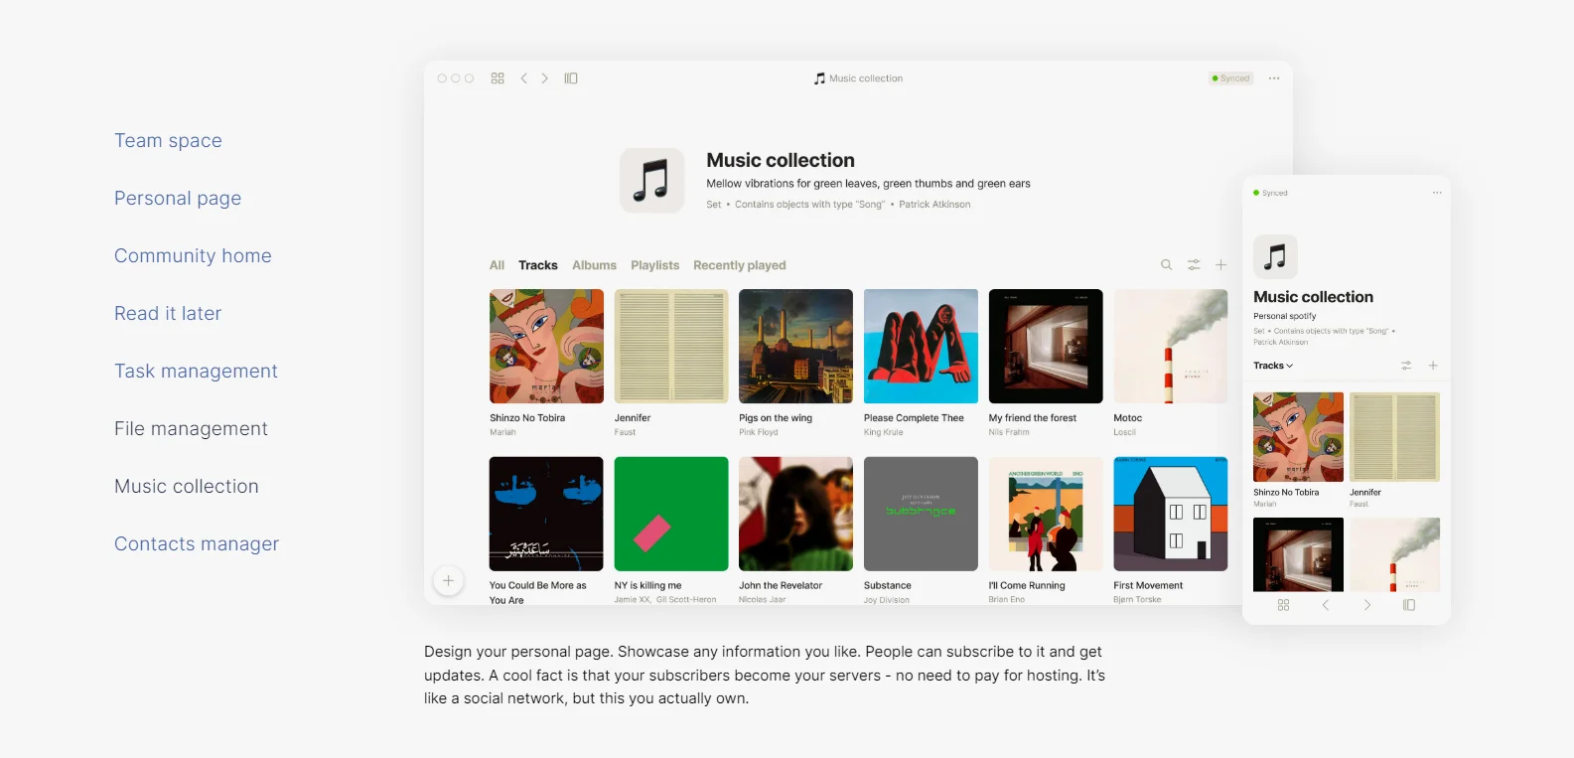This screenshot has width=1574, height=758.
Task: Open the Contacts manager link
Action: 197,544
